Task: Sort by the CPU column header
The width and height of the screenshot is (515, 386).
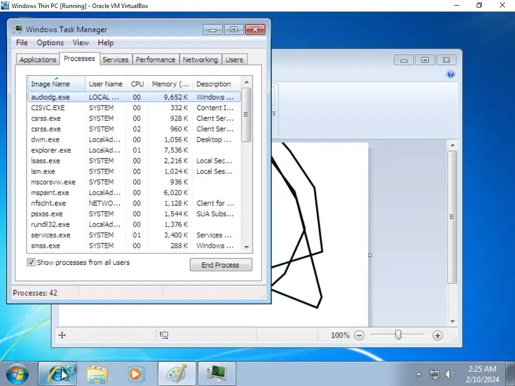Action: pos(137,84)
